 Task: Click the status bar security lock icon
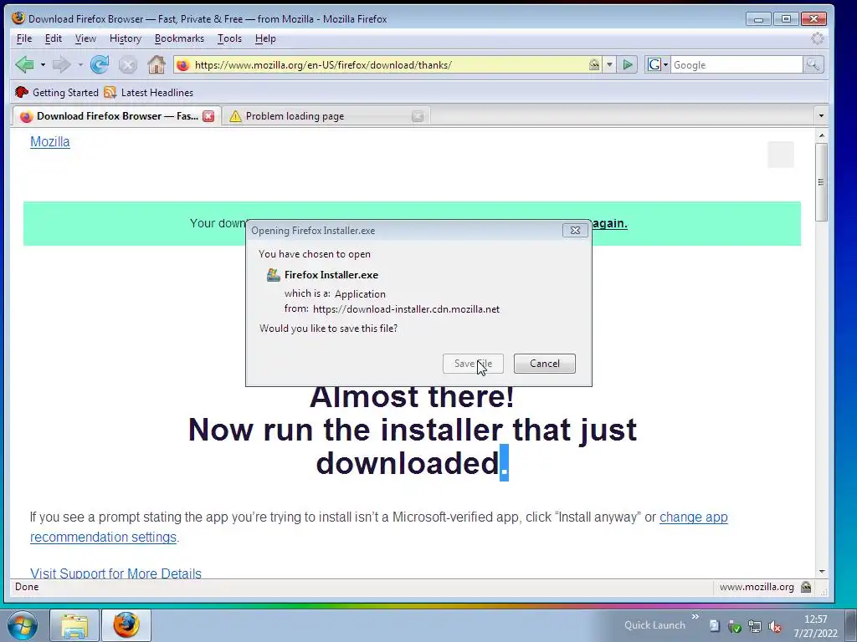(x=806, y=587)
